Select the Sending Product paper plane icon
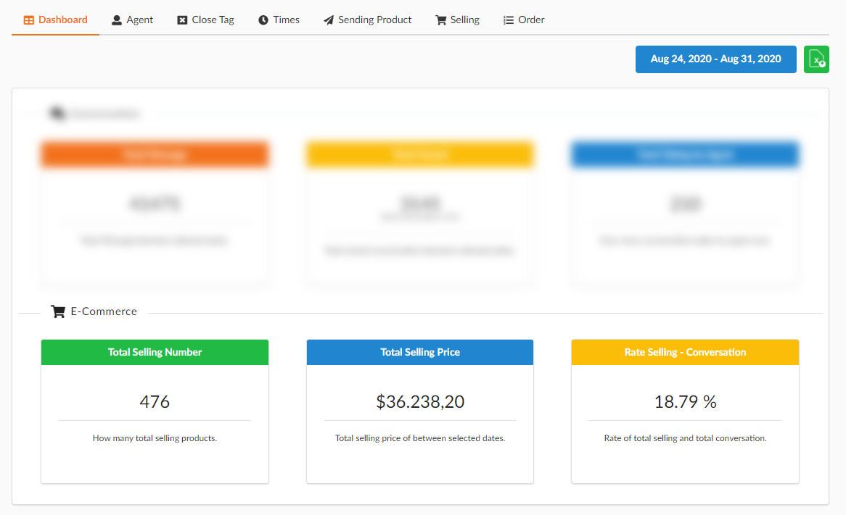Image resolution: width=846 pixels, height=515 pixels. (327, 20)
